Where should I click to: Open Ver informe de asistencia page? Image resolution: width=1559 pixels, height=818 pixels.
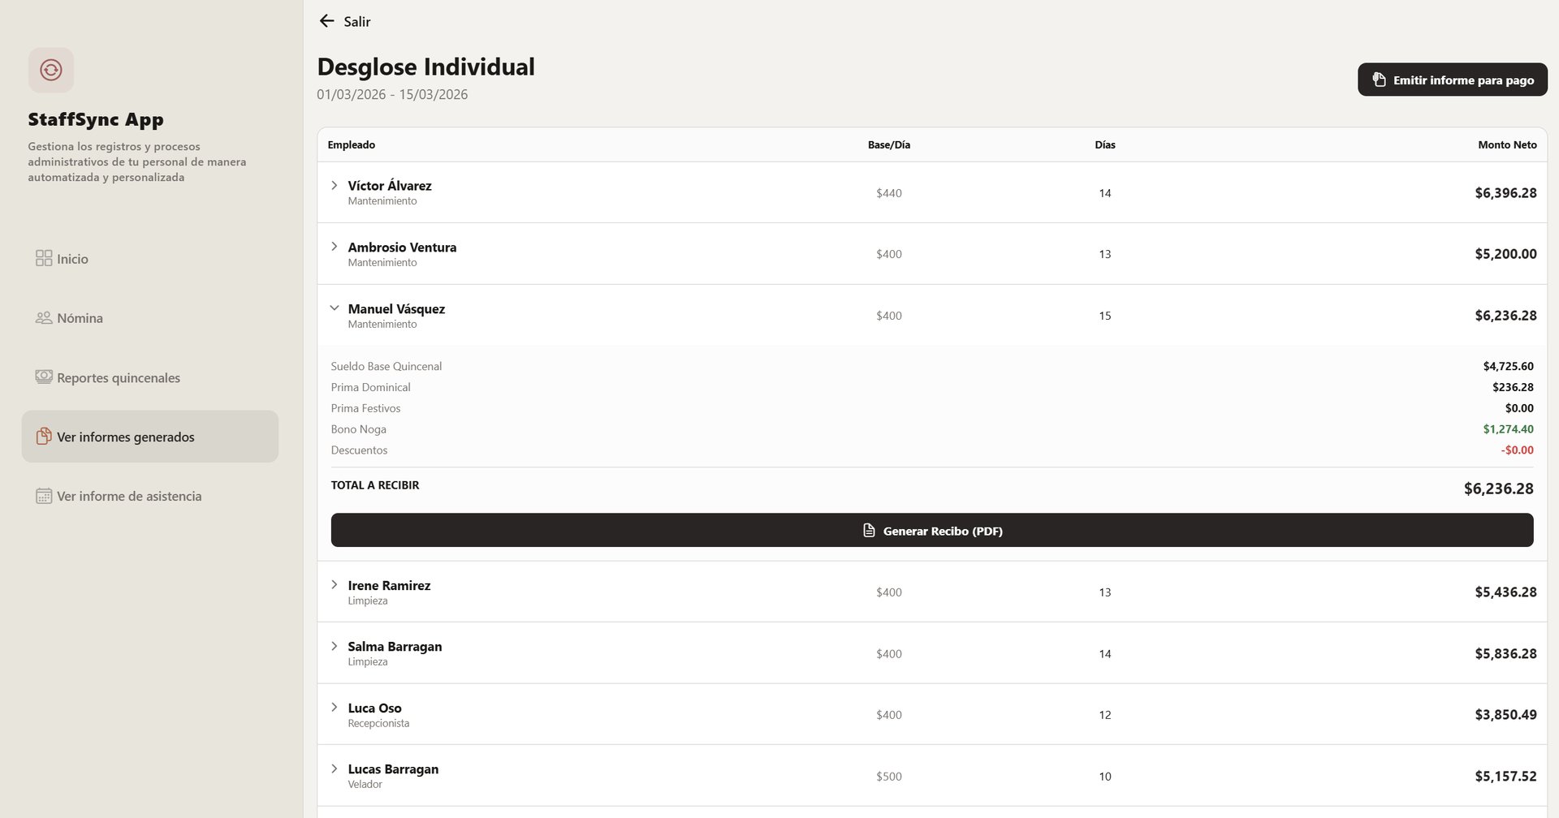tap(129, 496)
